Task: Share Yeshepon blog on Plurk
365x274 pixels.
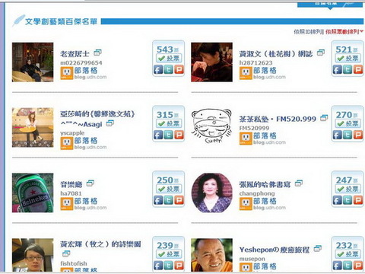Action: point(358,266)
